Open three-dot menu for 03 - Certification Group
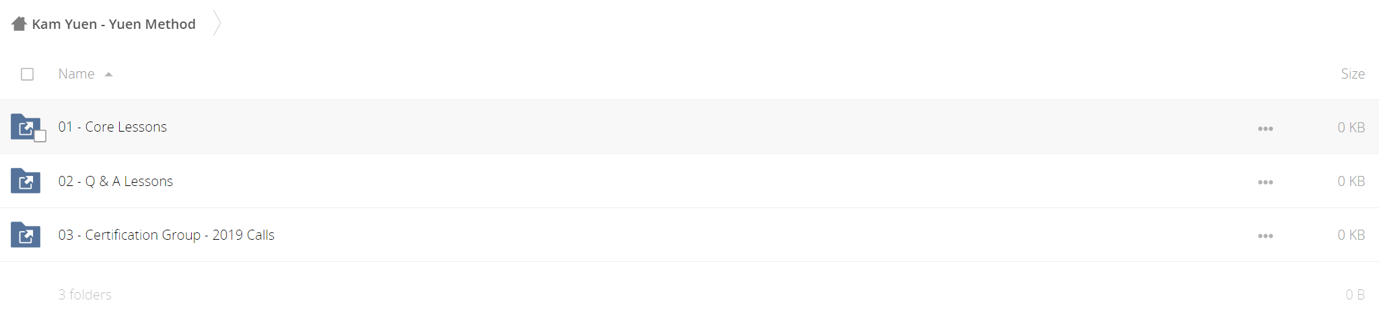The width and height of the screenshot is (1379, 323). [1265, 236]
